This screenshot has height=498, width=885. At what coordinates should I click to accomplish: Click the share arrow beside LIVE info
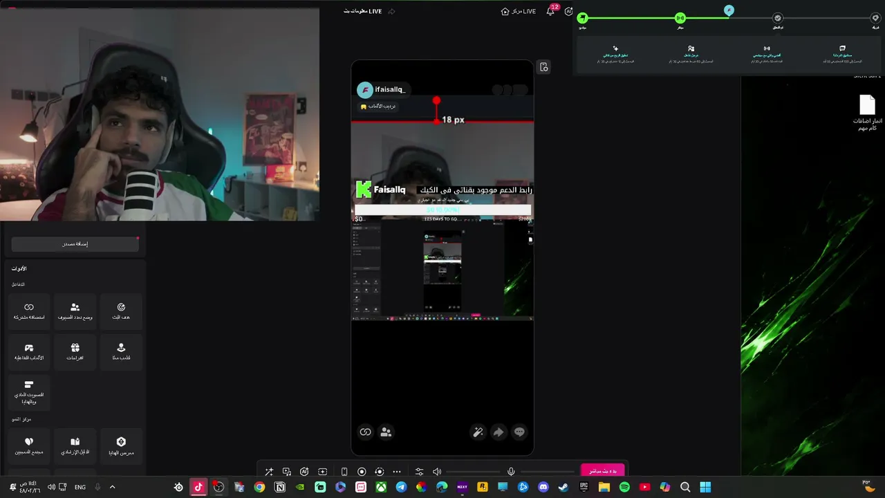tap(392, 11)
